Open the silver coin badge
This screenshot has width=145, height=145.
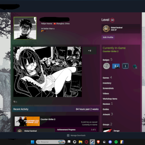(x=107, y=66)
